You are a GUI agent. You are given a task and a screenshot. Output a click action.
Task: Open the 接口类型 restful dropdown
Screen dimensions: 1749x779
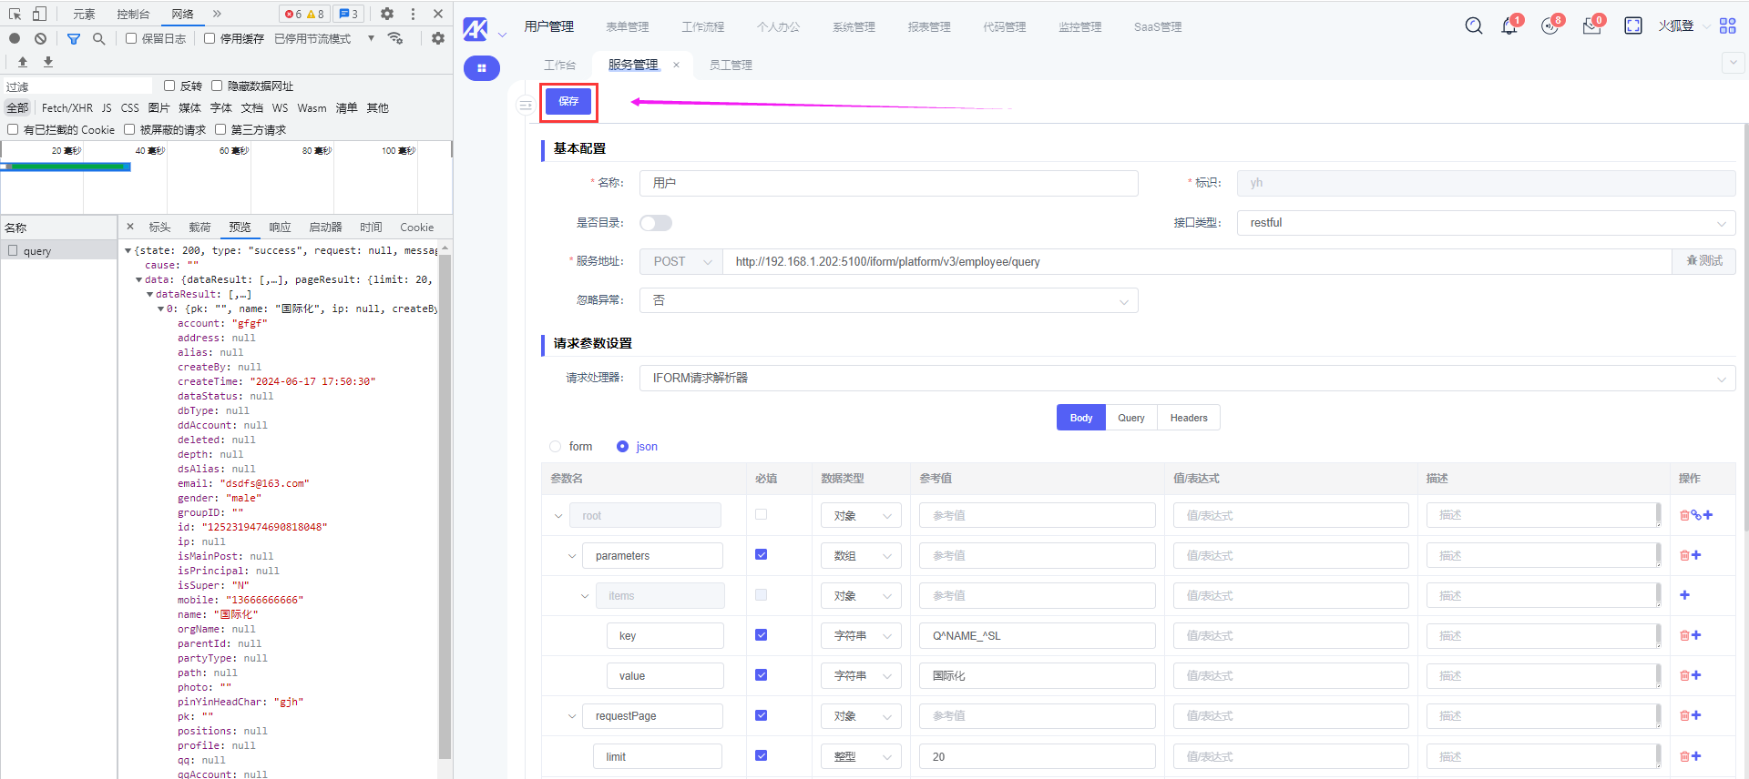(x=1485, y=223)
